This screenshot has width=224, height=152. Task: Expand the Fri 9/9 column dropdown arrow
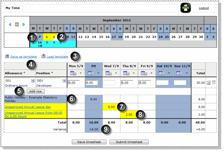[151, 73]
